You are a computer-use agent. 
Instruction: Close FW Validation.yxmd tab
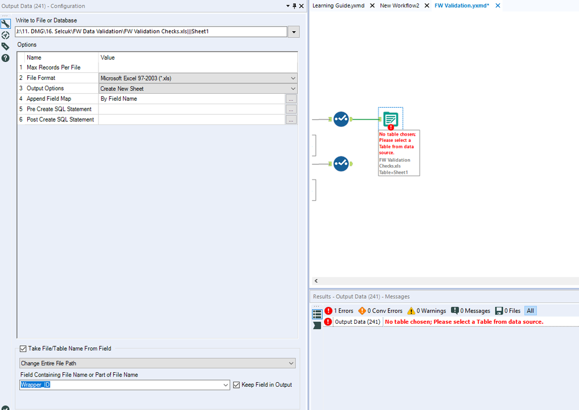(498, 6)
